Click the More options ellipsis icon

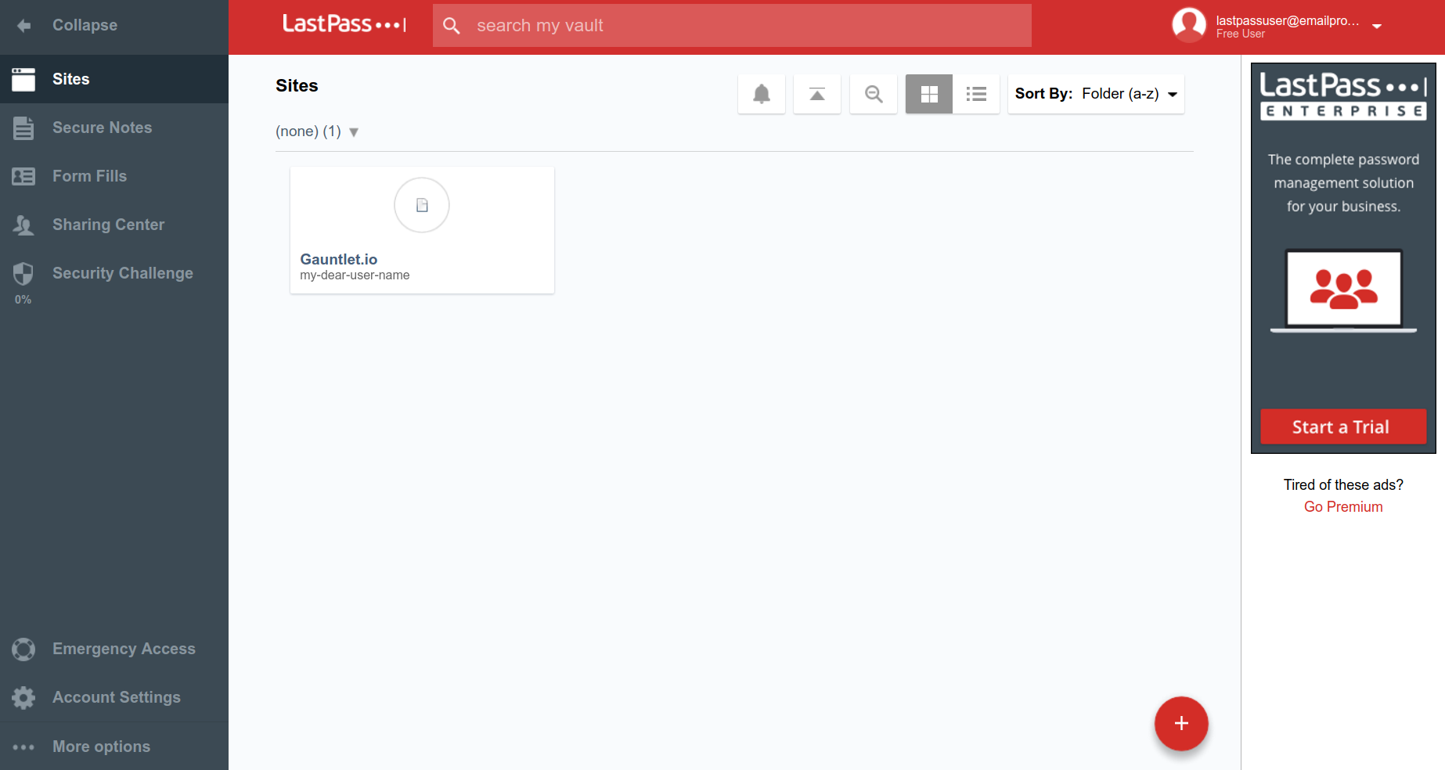[x=23, y=747]
